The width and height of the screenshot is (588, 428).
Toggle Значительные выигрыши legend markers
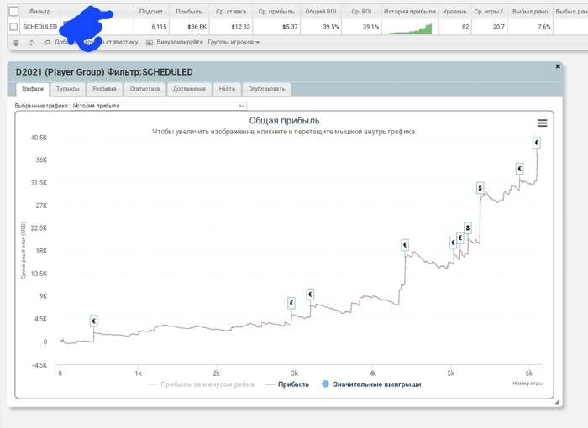[x=371, y=384]
